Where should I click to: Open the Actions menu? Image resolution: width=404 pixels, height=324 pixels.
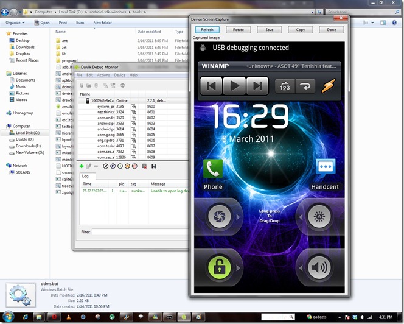103,75
